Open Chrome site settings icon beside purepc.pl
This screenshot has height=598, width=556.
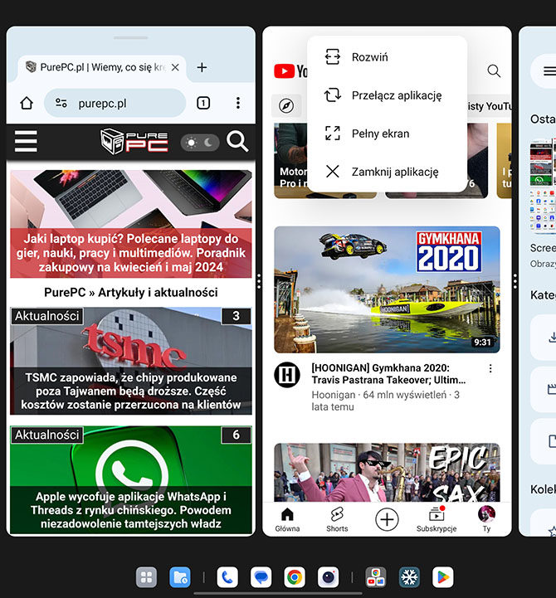[61, 103]
